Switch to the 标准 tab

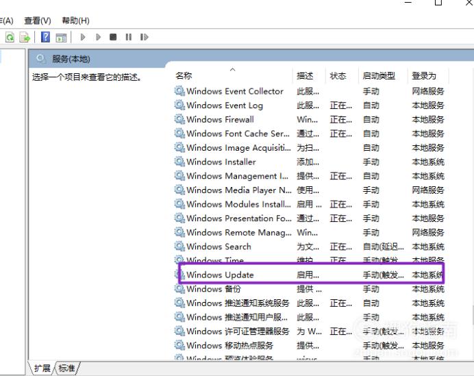click(66, 368)
